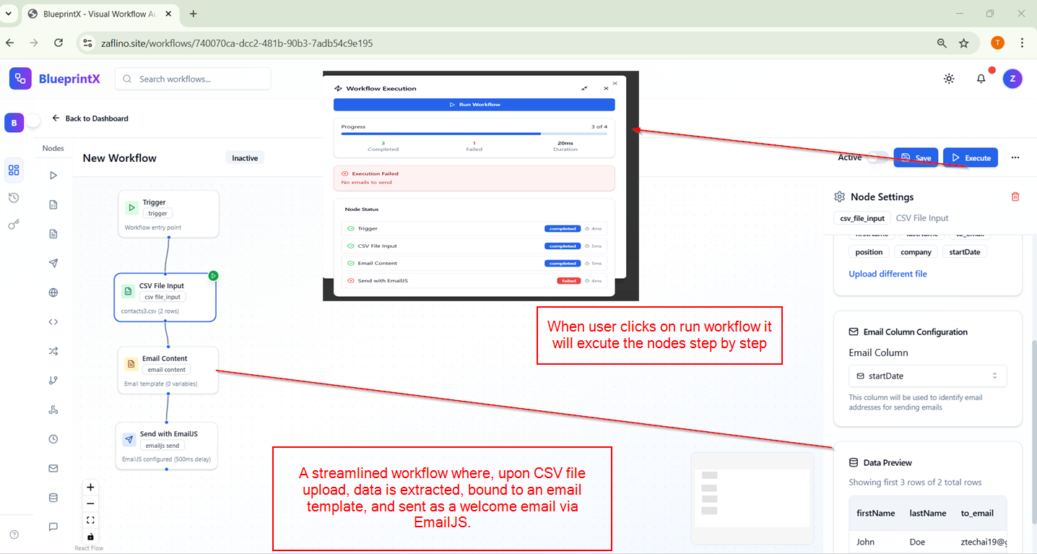
Task: Select the paper-plane send node icon
Action: [53, 264]
